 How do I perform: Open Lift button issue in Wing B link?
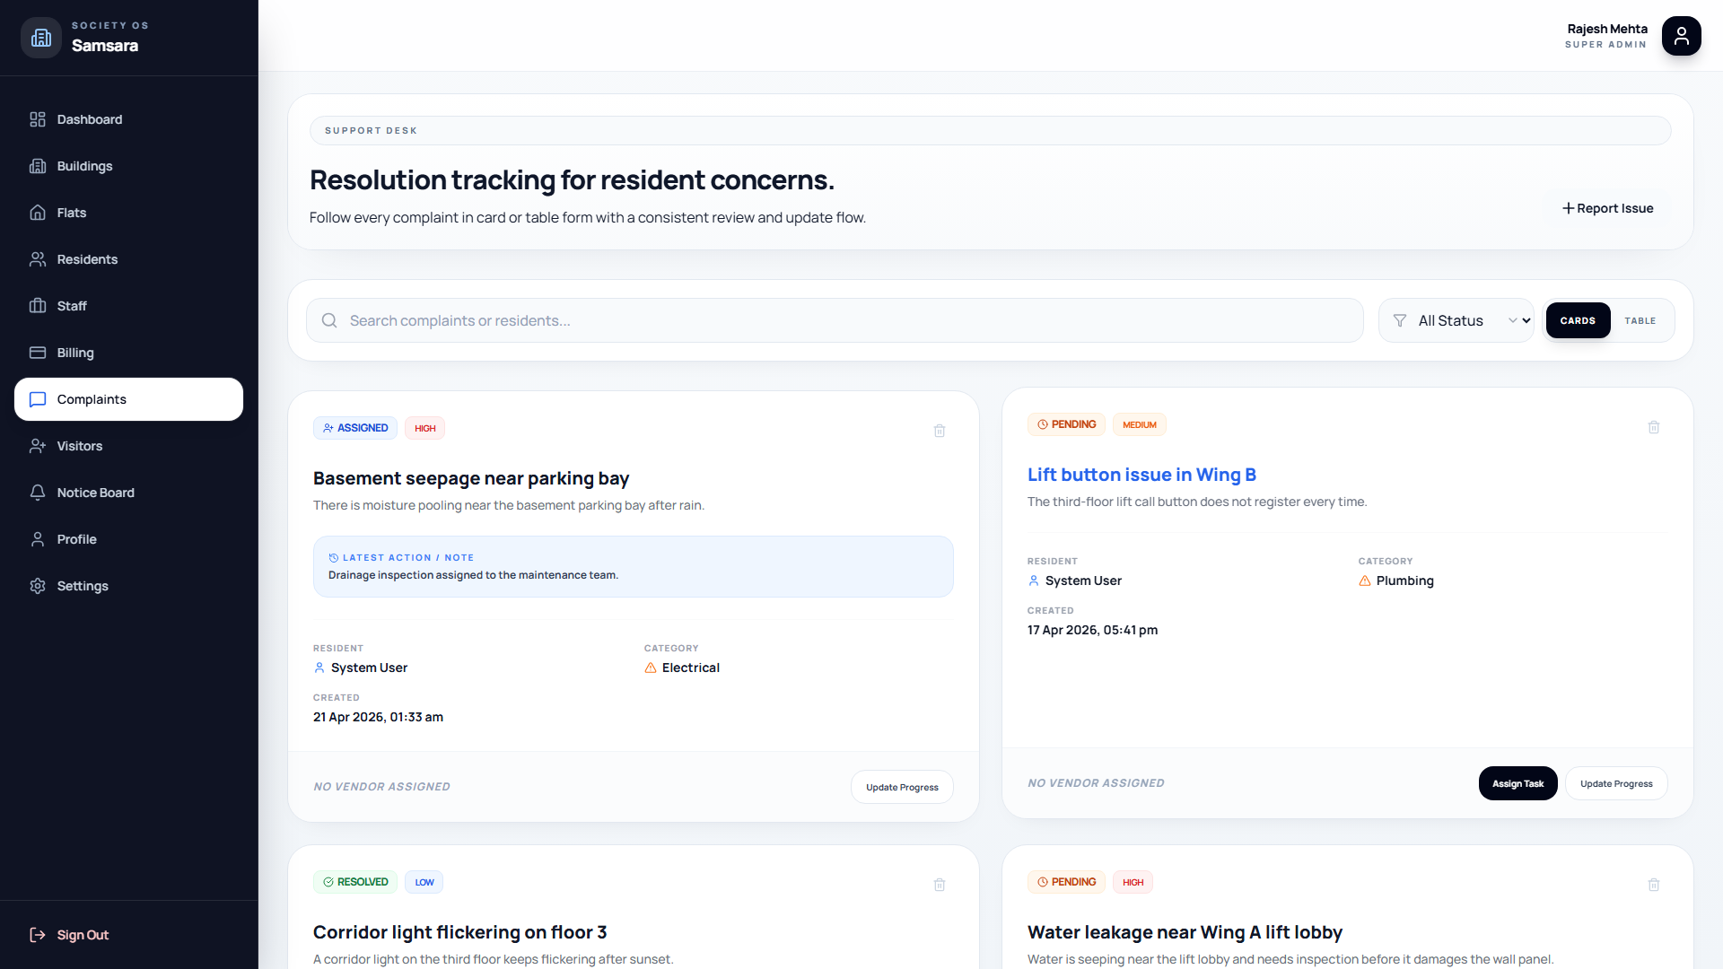click(1141, 475)
